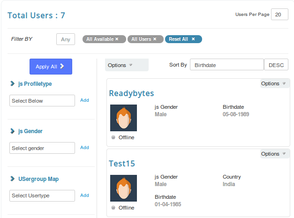Open the Sort By Birthdate dropdown
The image size is (294, 218).
227,65
